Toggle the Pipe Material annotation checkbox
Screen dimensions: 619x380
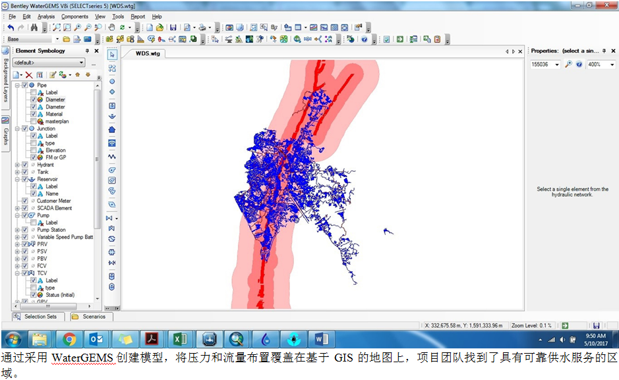coord(34,114)
